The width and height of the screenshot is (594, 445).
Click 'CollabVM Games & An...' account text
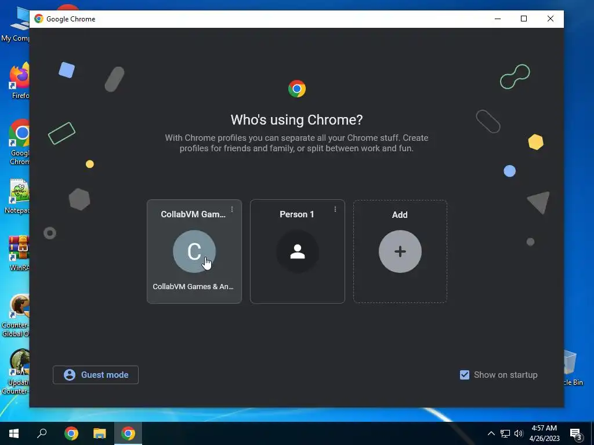click(x=193, y=286)
